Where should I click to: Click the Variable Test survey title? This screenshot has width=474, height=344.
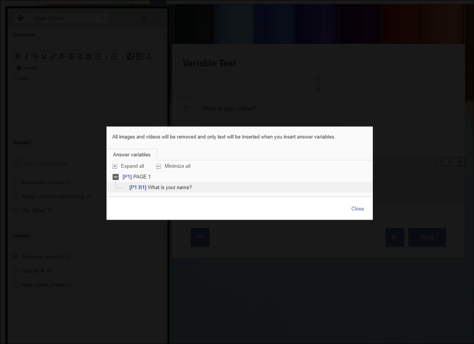tap(210, 63)
